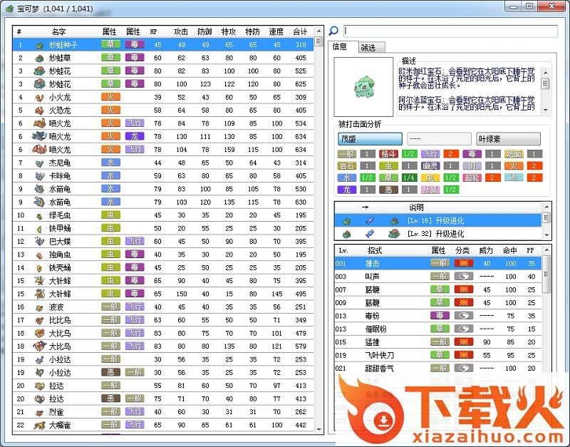Select the 飞叶快刀 move row
This screenshot has height=447, width=570.
(438, 354)
